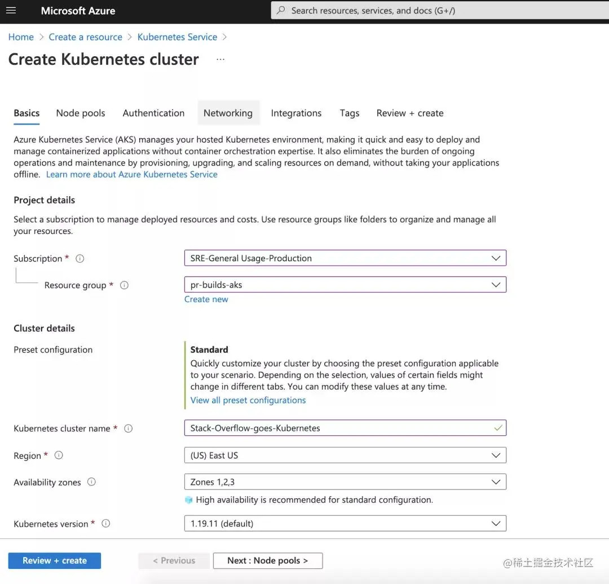The height and width of the screenshot is (584, 609).
Task: Show info tooltip for Kubernetes cluster name
Action: pos(128,428)
